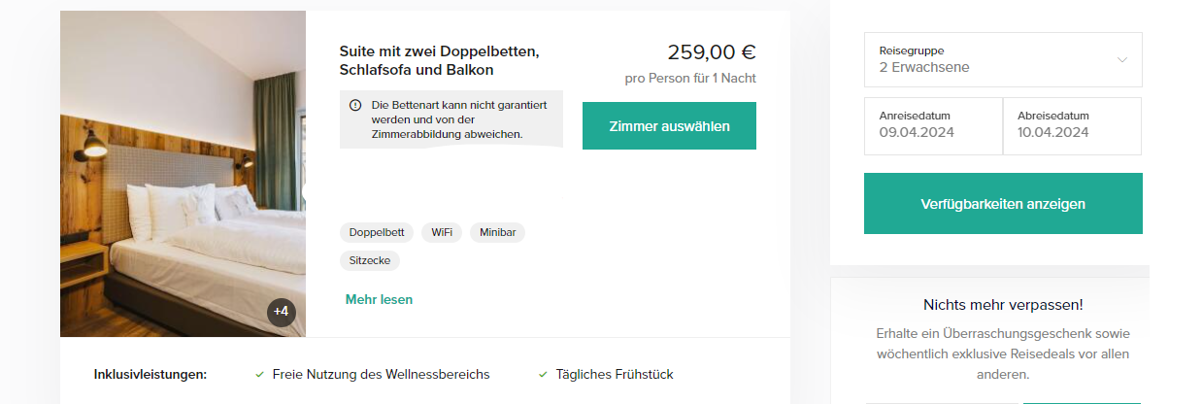This screenshot has height=404, width=1202.
Task: Click the Minibar amenity tag
Action: pos(497,232)
